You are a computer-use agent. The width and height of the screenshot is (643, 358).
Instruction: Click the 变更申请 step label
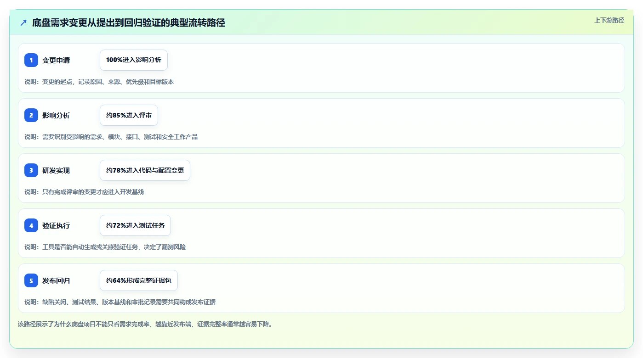pos(56,60)
